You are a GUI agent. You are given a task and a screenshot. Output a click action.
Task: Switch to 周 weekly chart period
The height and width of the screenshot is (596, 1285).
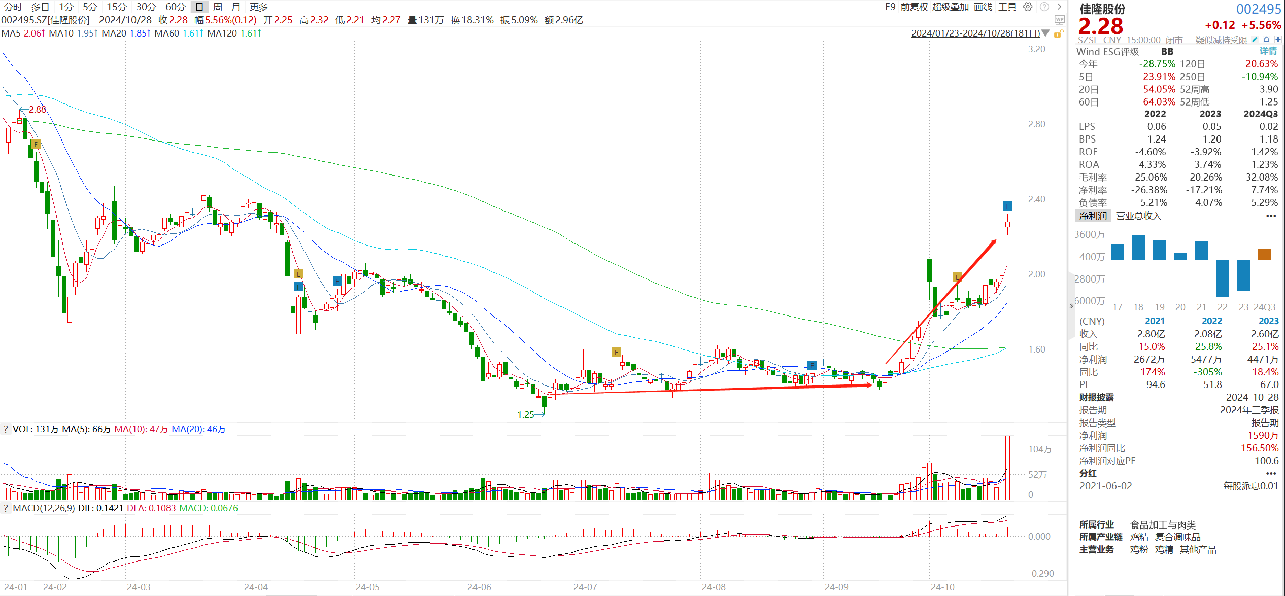coord(218,7)
